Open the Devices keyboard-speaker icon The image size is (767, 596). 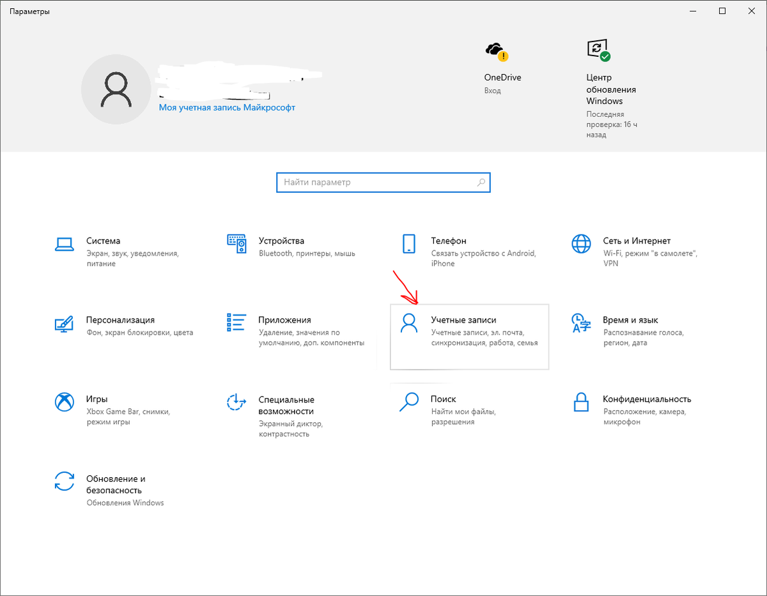[x=236, y=243]
